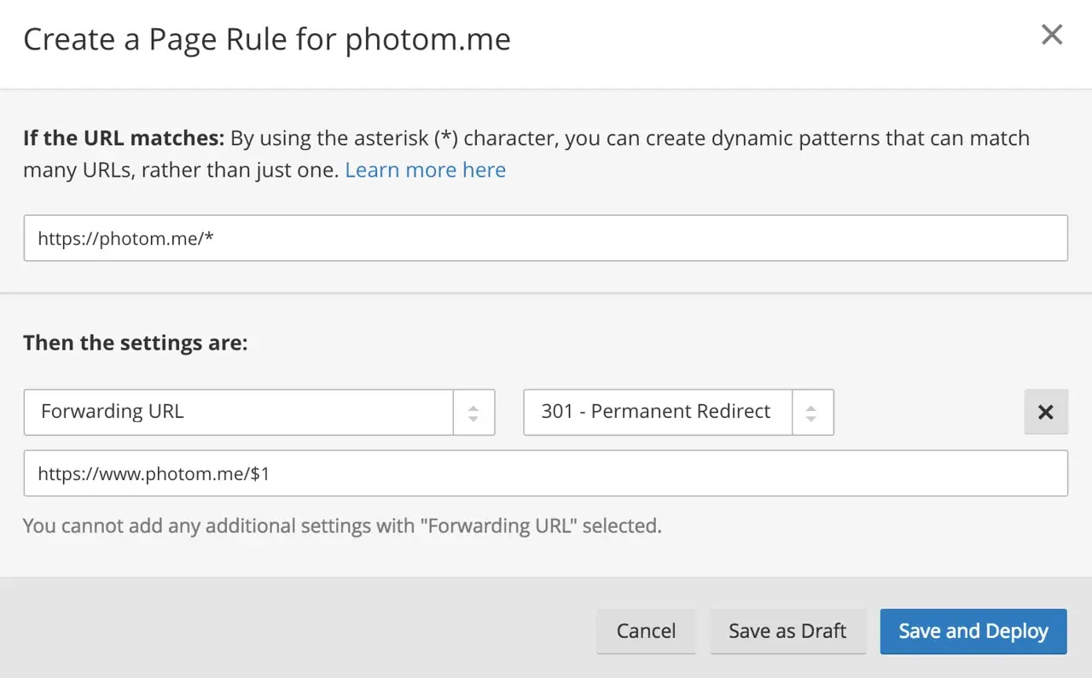Click the remove icon next to the redirect dropdown
The width and height of the screenshot is (1092, 678).
click(x=1046, y=412)
